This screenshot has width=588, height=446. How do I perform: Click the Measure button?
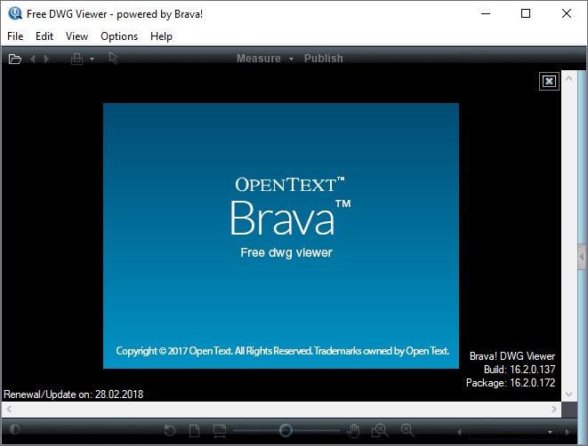258,59
